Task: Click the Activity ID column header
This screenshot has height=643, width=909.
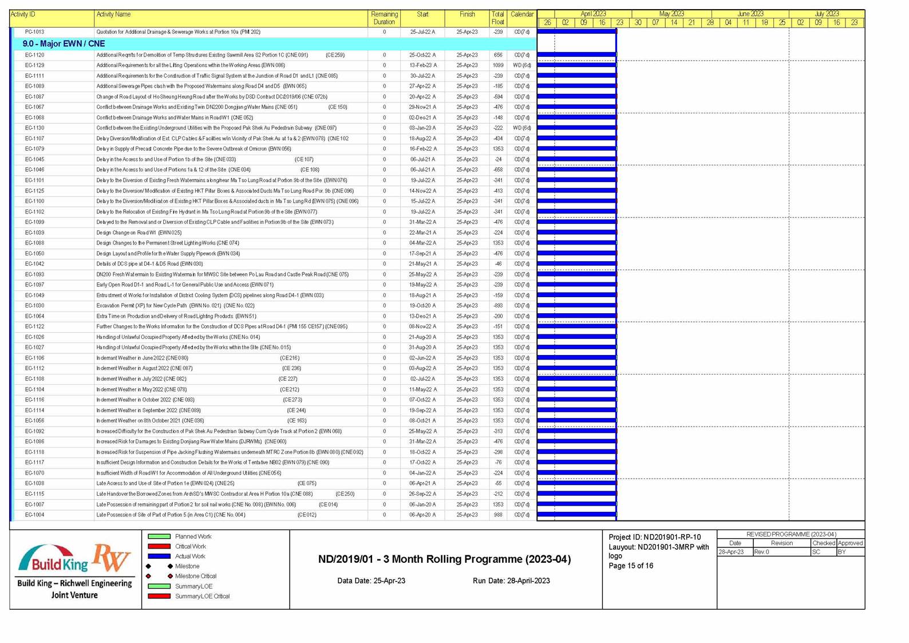Action: tap(52, 18)
